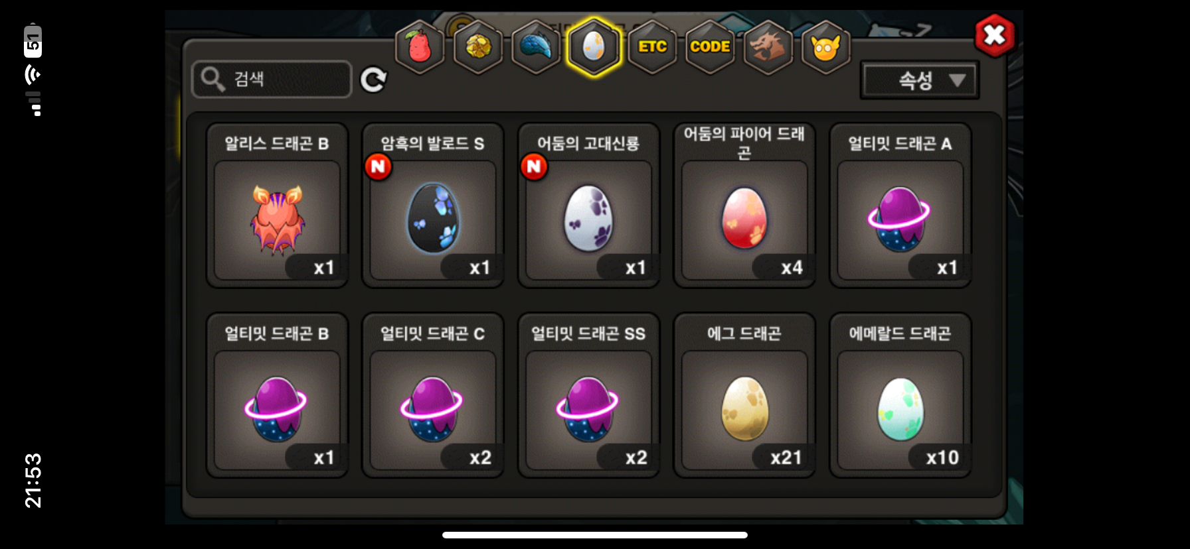Open the fruit food category tab
Screen dimensions: 1190x549
tap(420, 47)
